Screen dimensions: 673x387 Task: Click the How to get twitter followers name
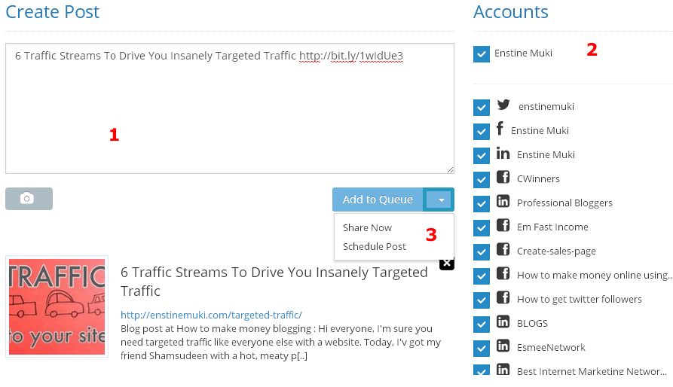tap(580, 299)
